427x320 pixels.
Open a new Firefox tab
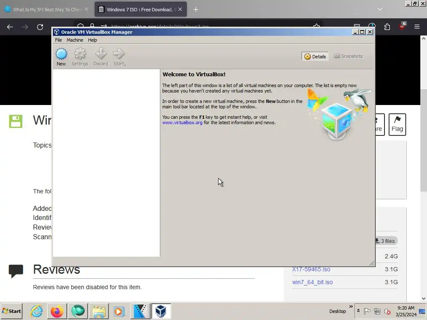coord(196,10)
